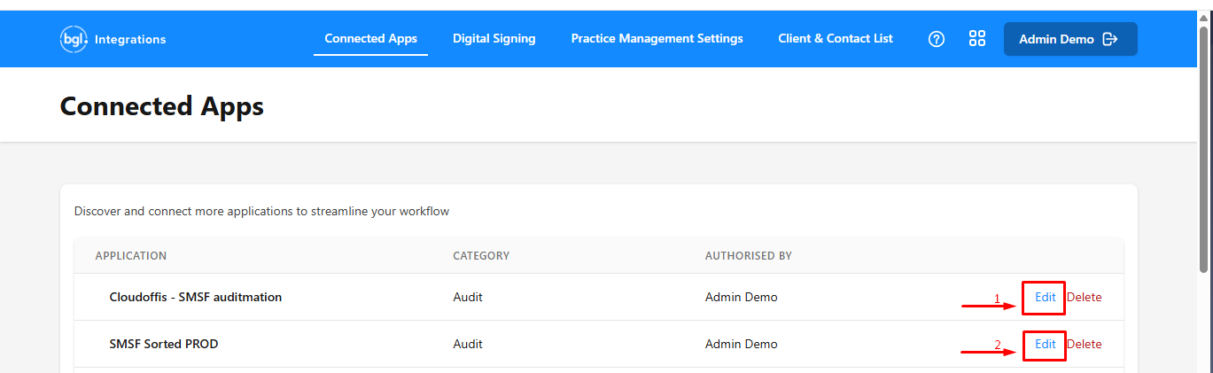
Task: Click the logout arrow icon beside Admin Demo
Action: coord(1110,39)
